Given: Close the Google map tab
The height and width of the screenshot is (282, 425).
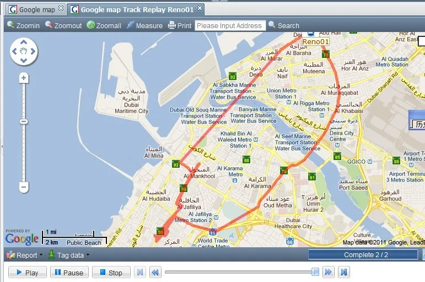Looking at the screenshot, I should tap(61, 8).
